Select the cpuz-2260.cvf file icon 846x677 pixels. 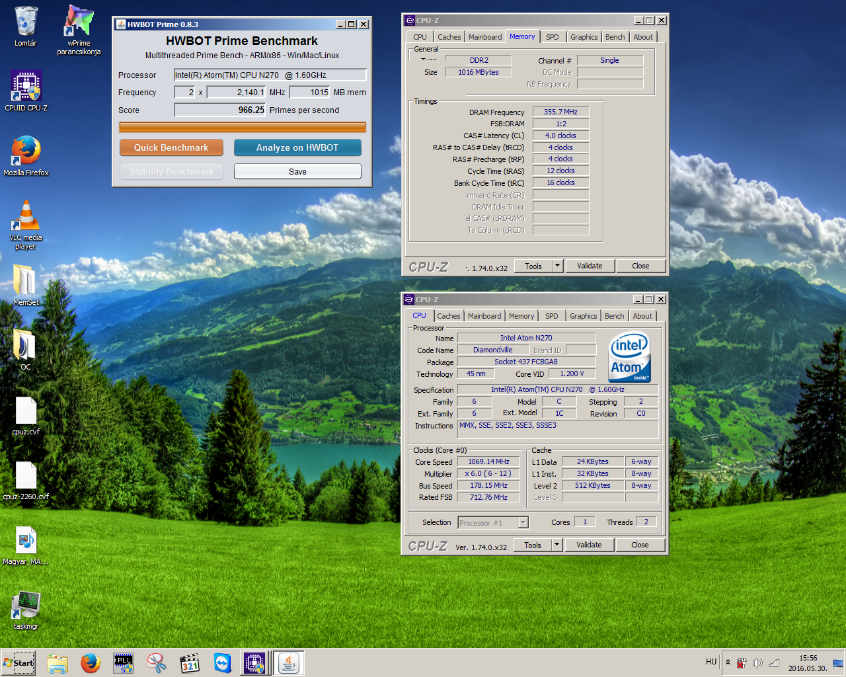(26, 481)
